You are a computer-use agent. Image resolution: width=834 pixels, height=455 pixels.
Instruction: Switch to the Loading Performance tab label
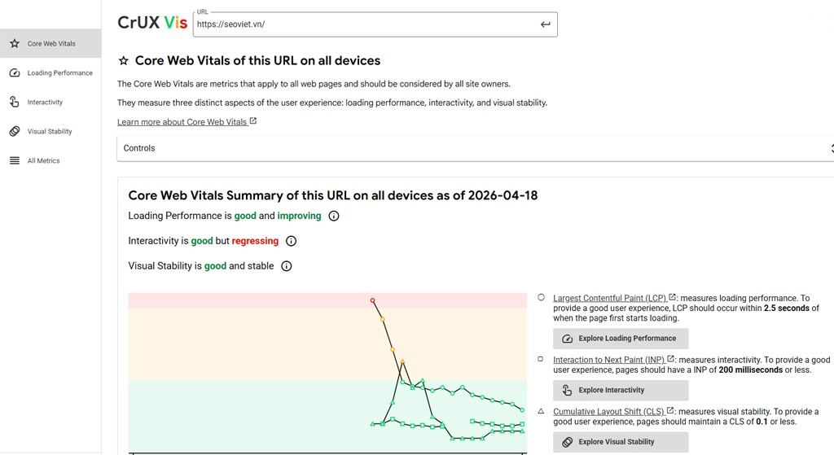60,73
